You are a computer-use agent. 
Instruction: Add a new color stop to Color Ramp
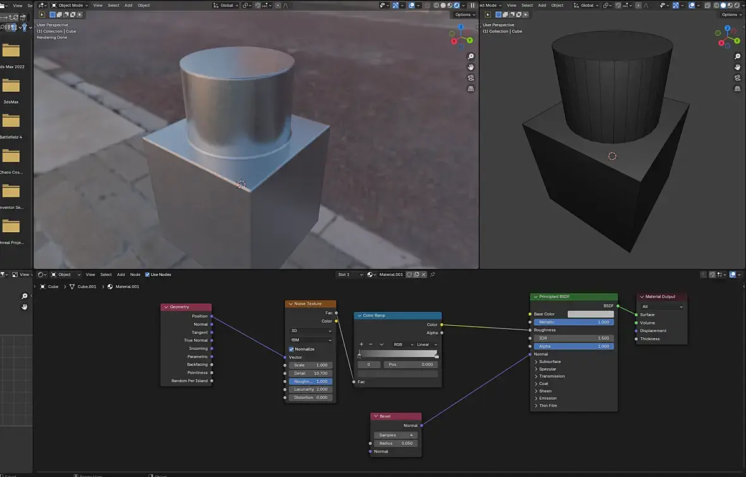[x=361, y=345]
